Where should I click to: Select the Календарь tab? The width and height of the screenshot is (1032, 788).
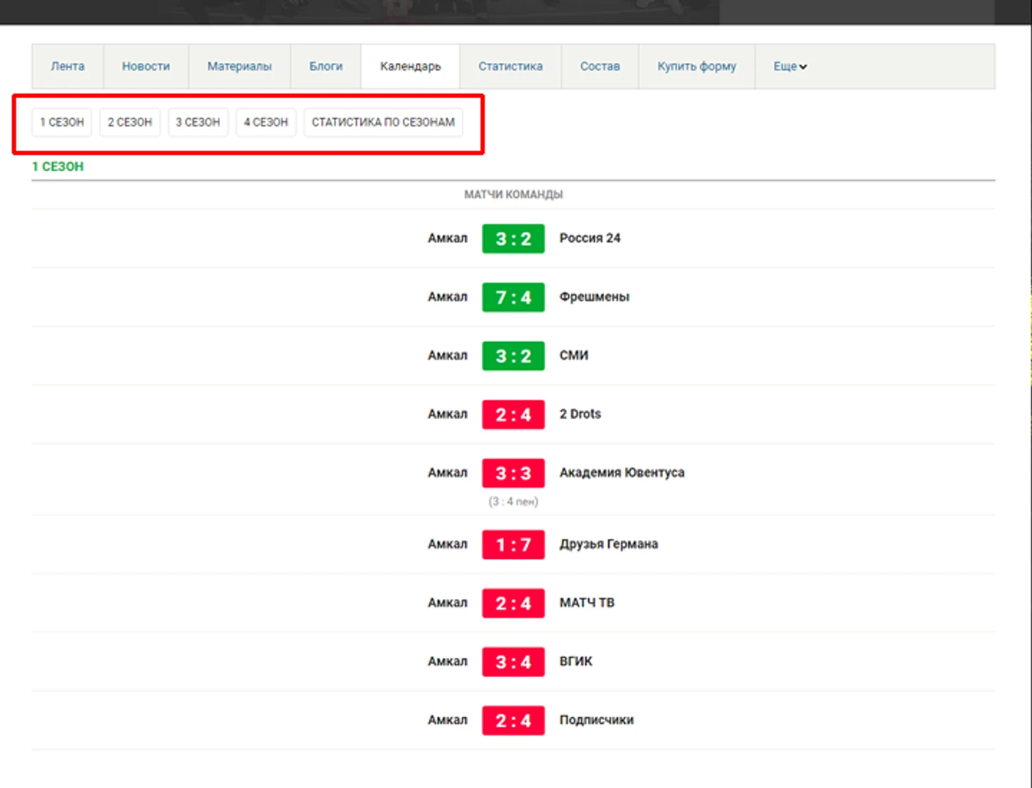[x=410, y=66]
